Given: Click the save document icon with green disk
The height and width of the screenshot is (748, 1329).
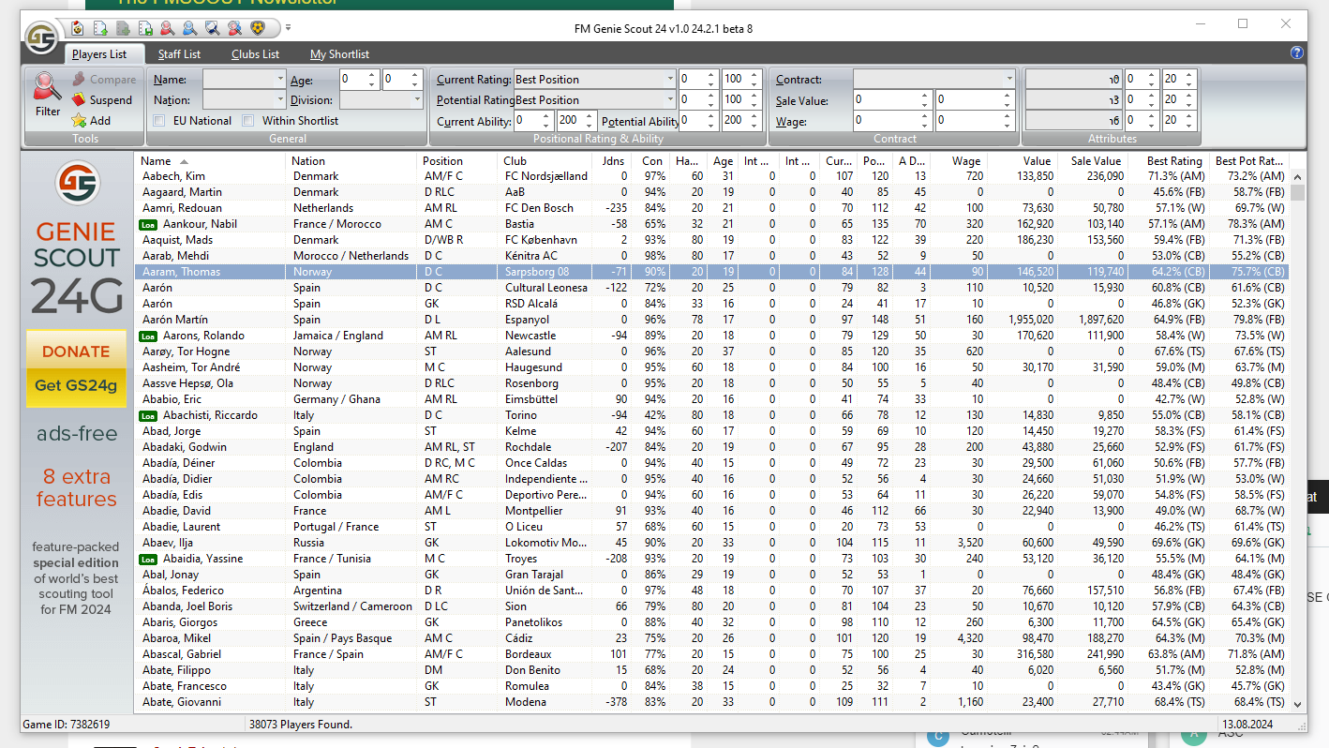Looking at the screenshot, I should tap(145, 27).
